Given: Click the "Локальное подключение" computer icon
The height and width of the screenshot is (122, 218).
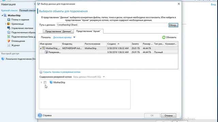Looking at the screenshot, I should [x=3, y=59].
